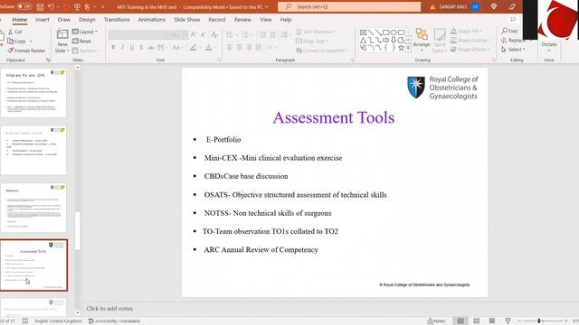Open Change Case dropdown
Image resolution: width=579 pixels, height=325 pixels.
(177, 47)
